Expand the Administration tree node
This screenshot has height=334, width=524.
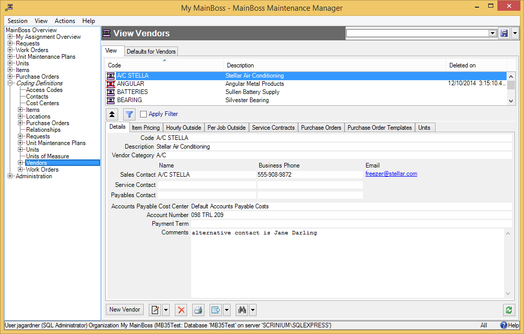click(10, 176)
